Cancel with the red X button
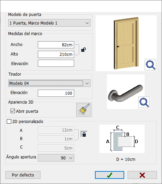Screen dimensions: 162x184 (142, 175)
